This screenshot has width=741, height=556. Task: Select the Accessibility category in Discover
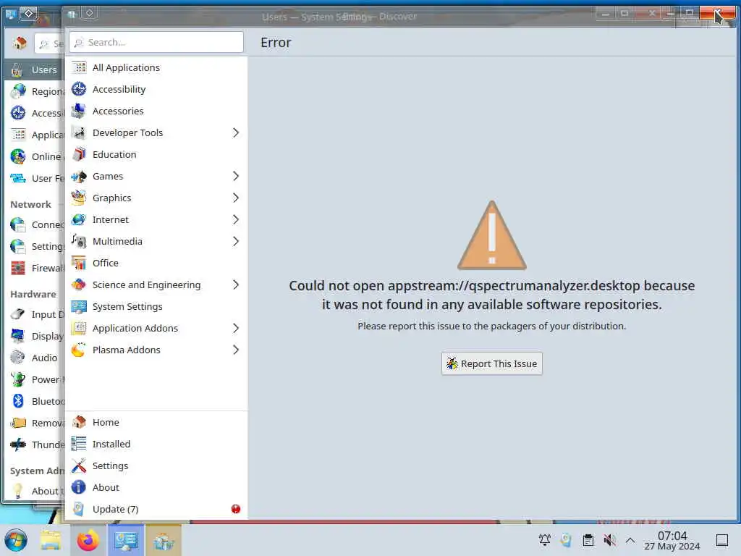tap(156, 89)
